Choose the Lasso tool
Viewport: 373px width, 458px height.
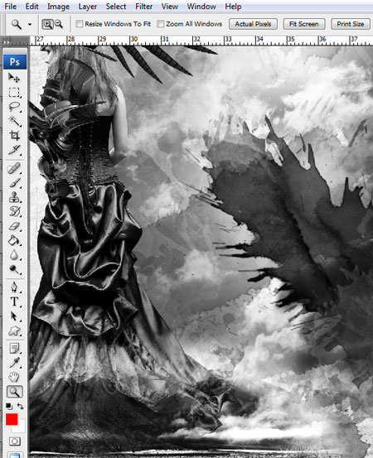[x=14, y=107]
